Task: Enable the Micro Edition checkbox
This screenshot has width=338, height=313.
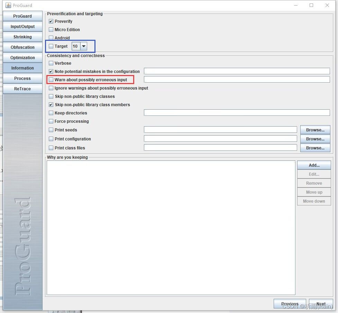Action: coord(51,29)
